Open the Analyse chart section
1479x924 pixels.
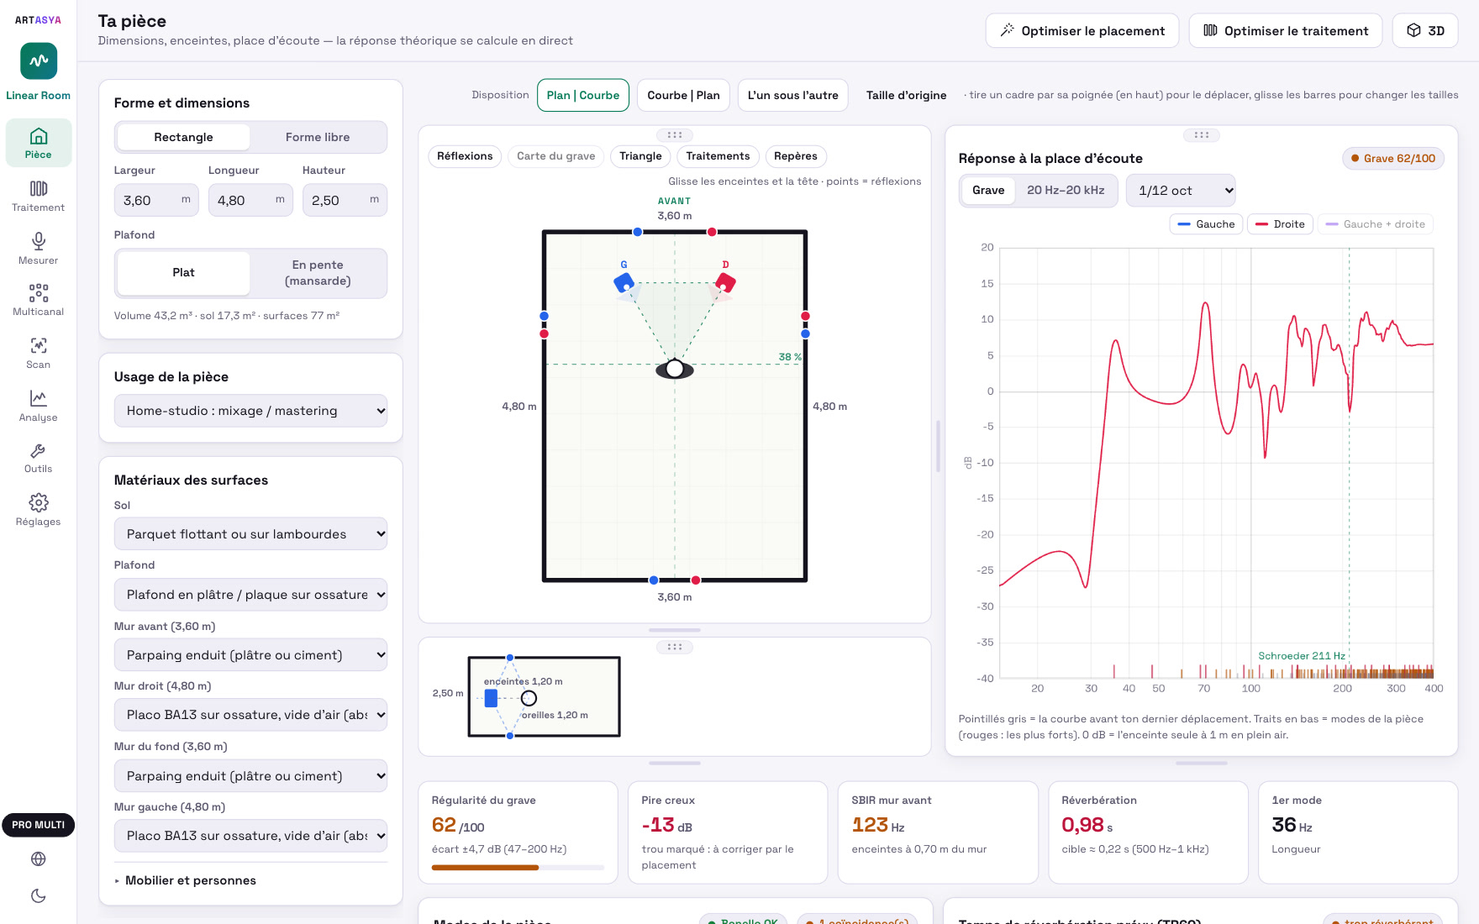pos(38,407)
